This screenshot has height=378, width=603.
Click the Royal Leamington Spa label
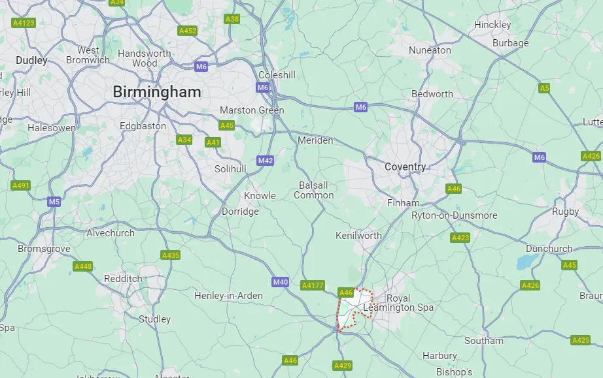pos(398,303)
